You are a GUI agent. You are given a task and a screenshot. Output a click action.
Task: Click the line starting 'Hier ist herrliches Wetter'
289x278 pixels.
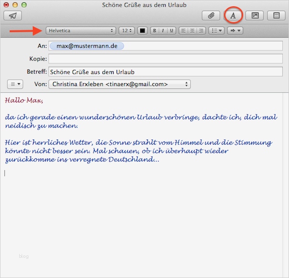pos(139,142)
